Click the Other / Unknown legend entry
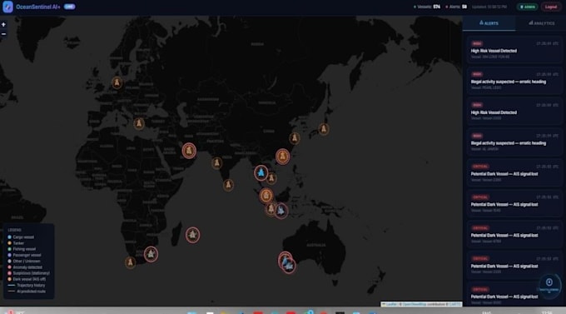This screenshot has height=314, width=566. coord(24,261)
